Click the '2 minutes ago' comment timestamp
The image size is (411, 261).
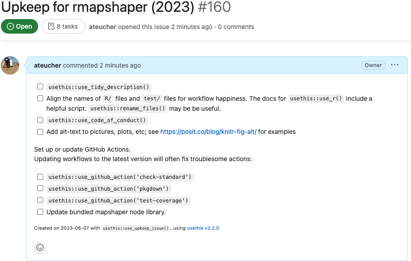tap(120, 65)
